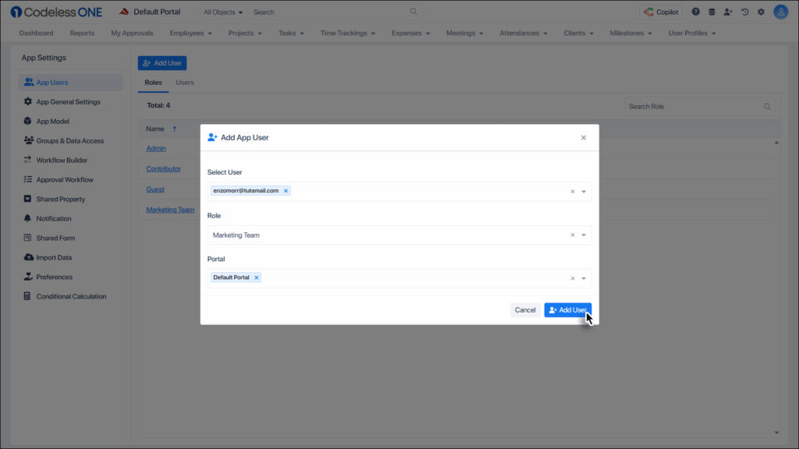This screenshot has width=799, height=449.
Task: Go to Dashboard
Action: coord(36,33)
